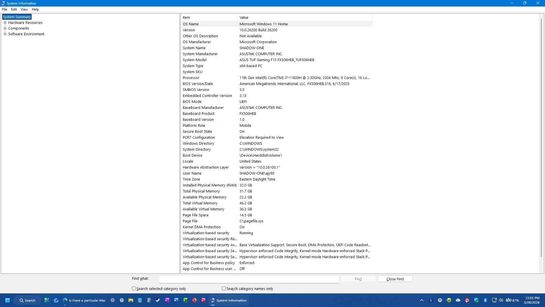The image size is (545, 307).
Task: Open the green puzzle app in taskbar
Action: pos(47,300)
